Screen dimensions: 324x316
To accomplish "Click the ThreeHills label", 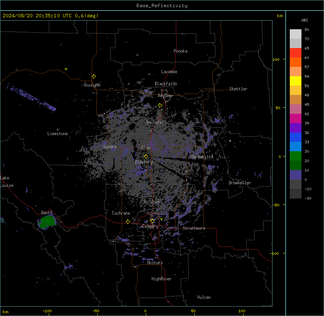I will coord(202,157).
